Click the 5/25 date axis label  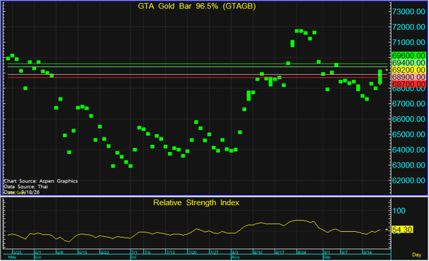coord(18,253)
